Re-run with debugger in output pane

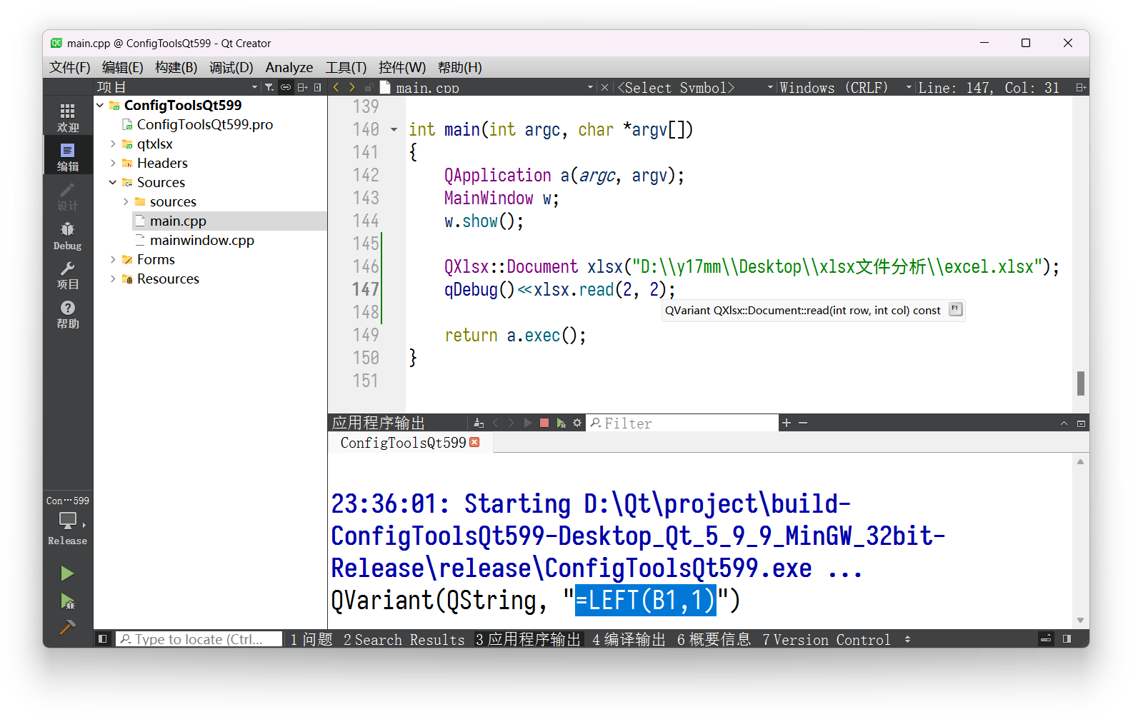coord(561,423)
